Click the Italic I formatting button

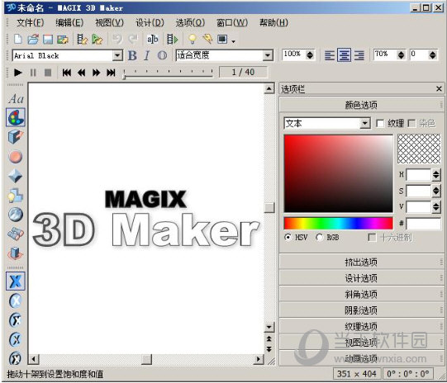pos(147,55)
